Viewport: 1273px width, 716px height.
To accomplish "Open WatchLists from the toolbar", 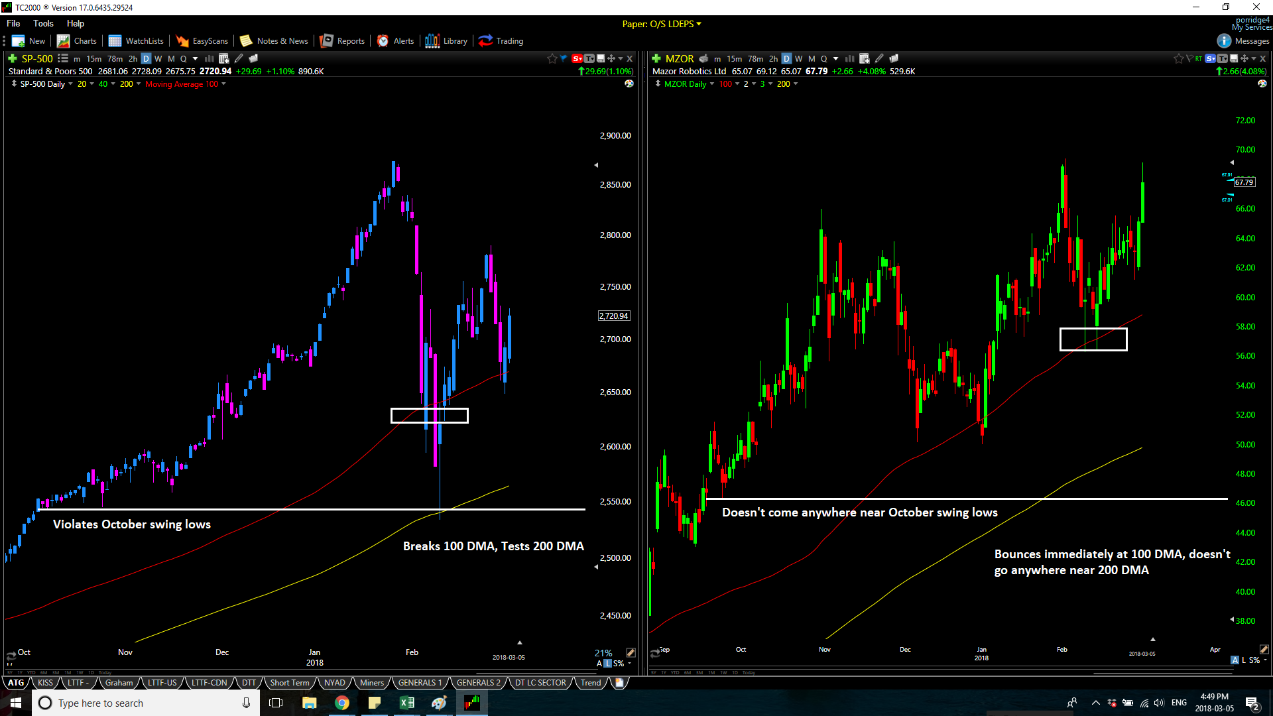I will (136, 41).
